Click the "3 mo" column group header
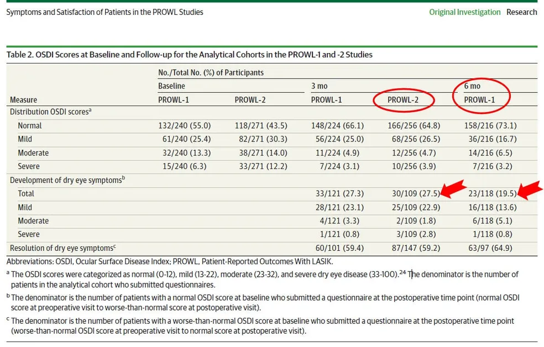Image resolution: width=544 pixels, height=347 pixels. pos(319,86)
